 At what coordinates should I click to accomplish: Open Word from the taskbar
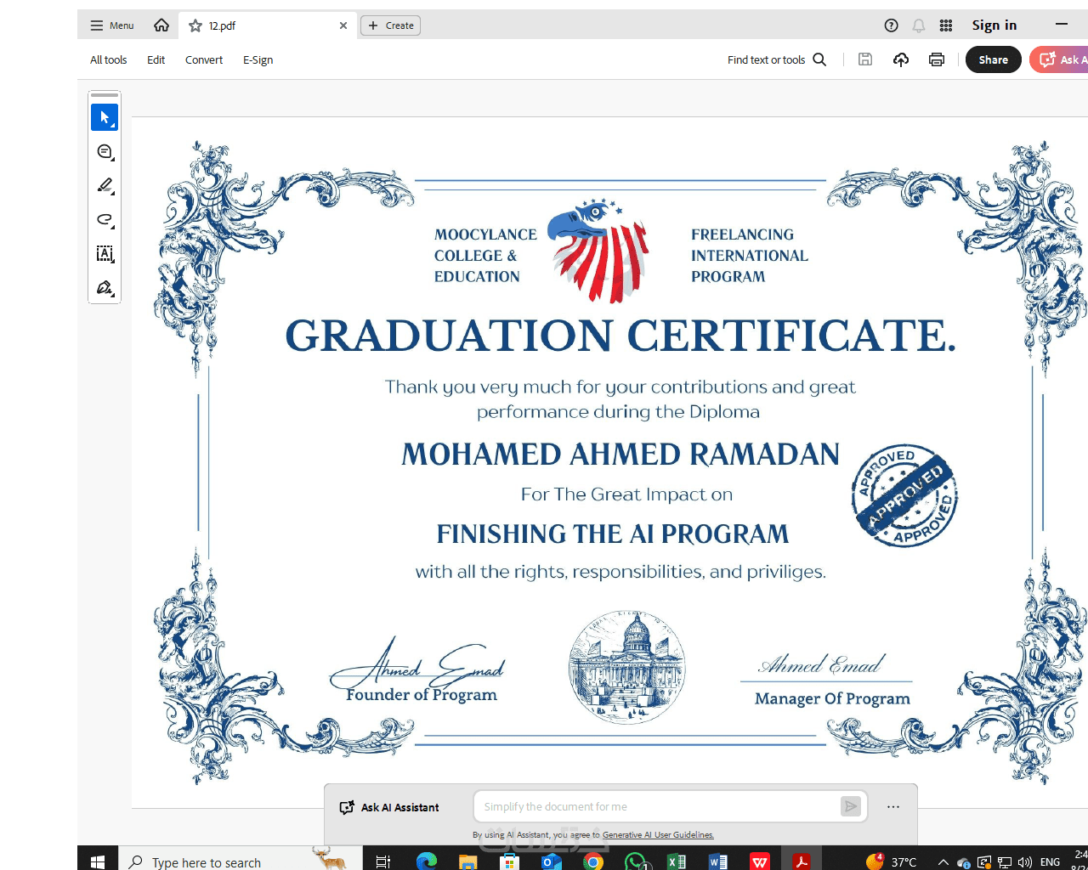(x=718, y=862)
